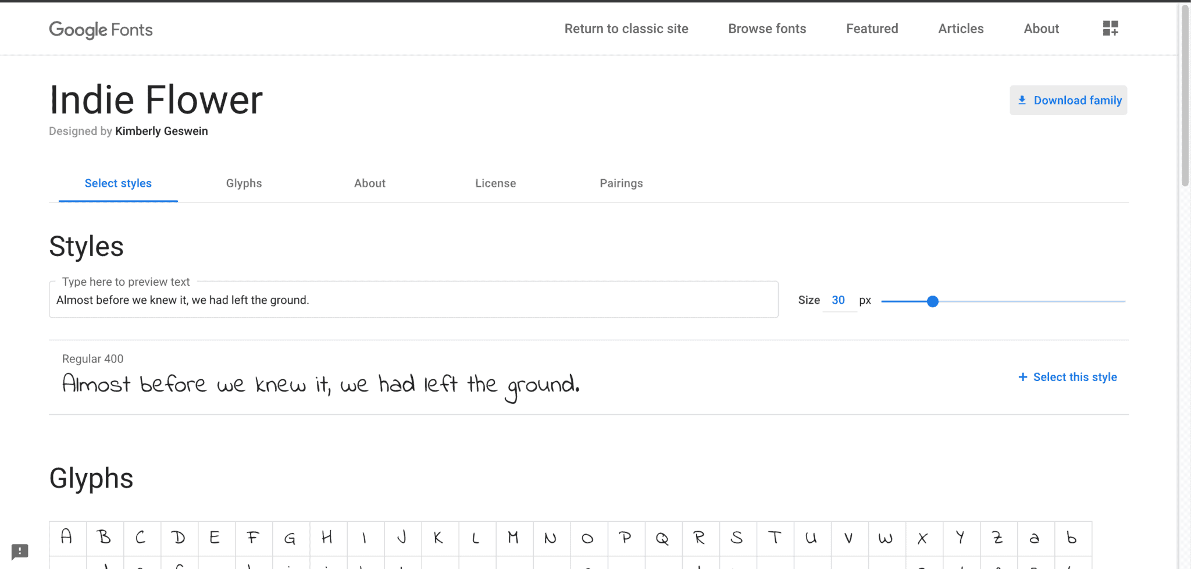The image size is (1191, 569).
Task: Open the Pairings tab
Action: point(621,183)
